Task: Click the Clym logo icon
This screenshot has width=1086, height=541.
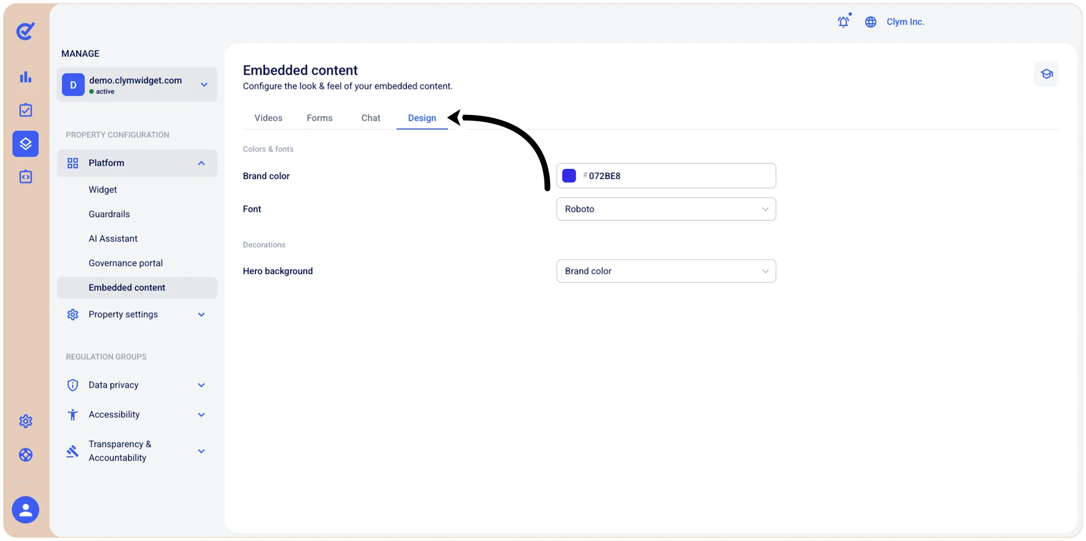Action: [25, 31]
